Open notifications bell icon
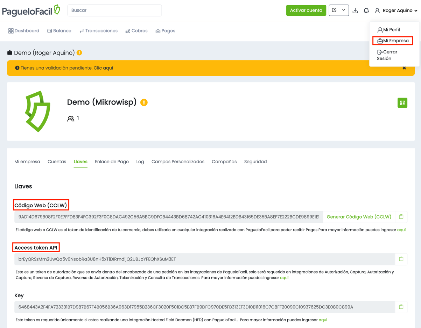 coord(366,10)
